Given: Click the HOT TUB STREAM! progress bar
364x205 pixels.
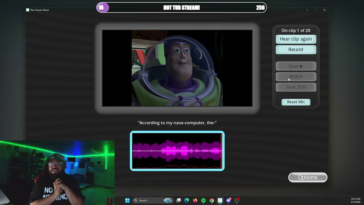Looking at the screenshot, I should [181, 8].
